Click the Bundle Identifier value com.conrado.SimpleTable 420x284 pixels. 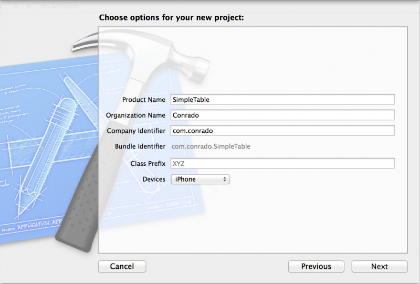click(x=211, y=146)
